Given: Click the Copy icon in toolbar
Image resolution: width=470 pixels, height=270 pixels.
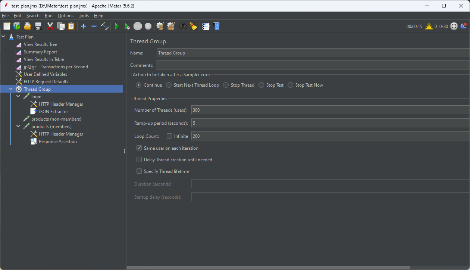Looking at the screenshot, I should coord(60,26).
